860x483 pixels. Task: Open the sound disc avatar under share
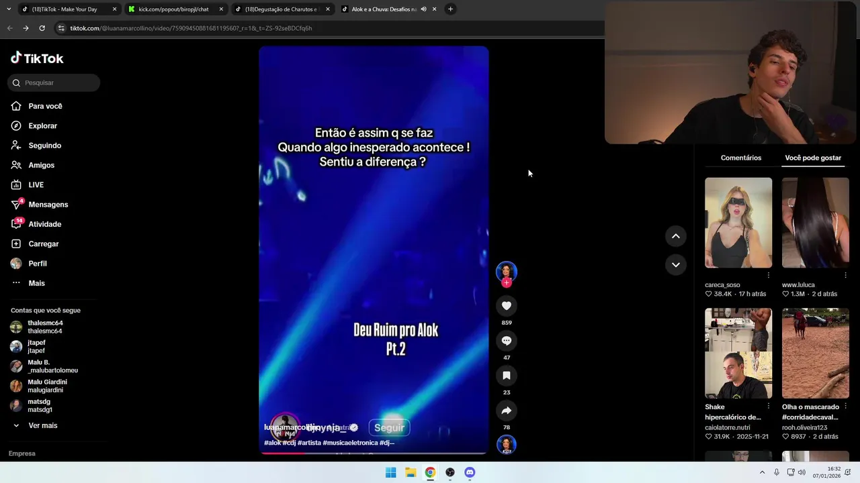507,444
